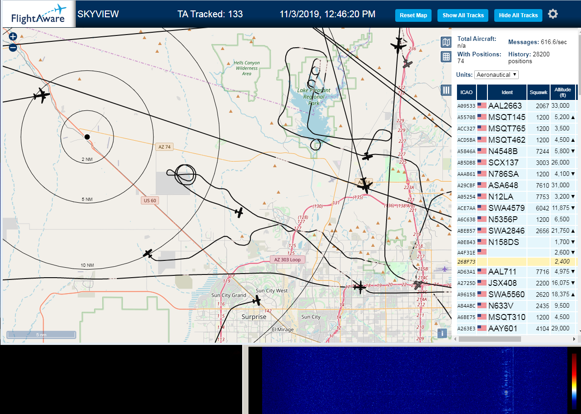The width and height of the screenshot is (581, 414).
Task: Select the SWA5560 aircraft row
Action: [x=516, y=294]
